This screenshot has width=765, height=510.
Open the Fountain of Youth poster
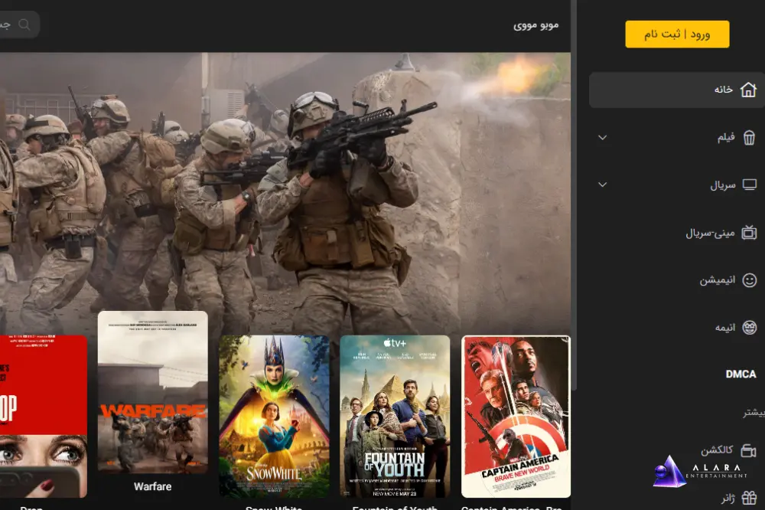point(395,416)
